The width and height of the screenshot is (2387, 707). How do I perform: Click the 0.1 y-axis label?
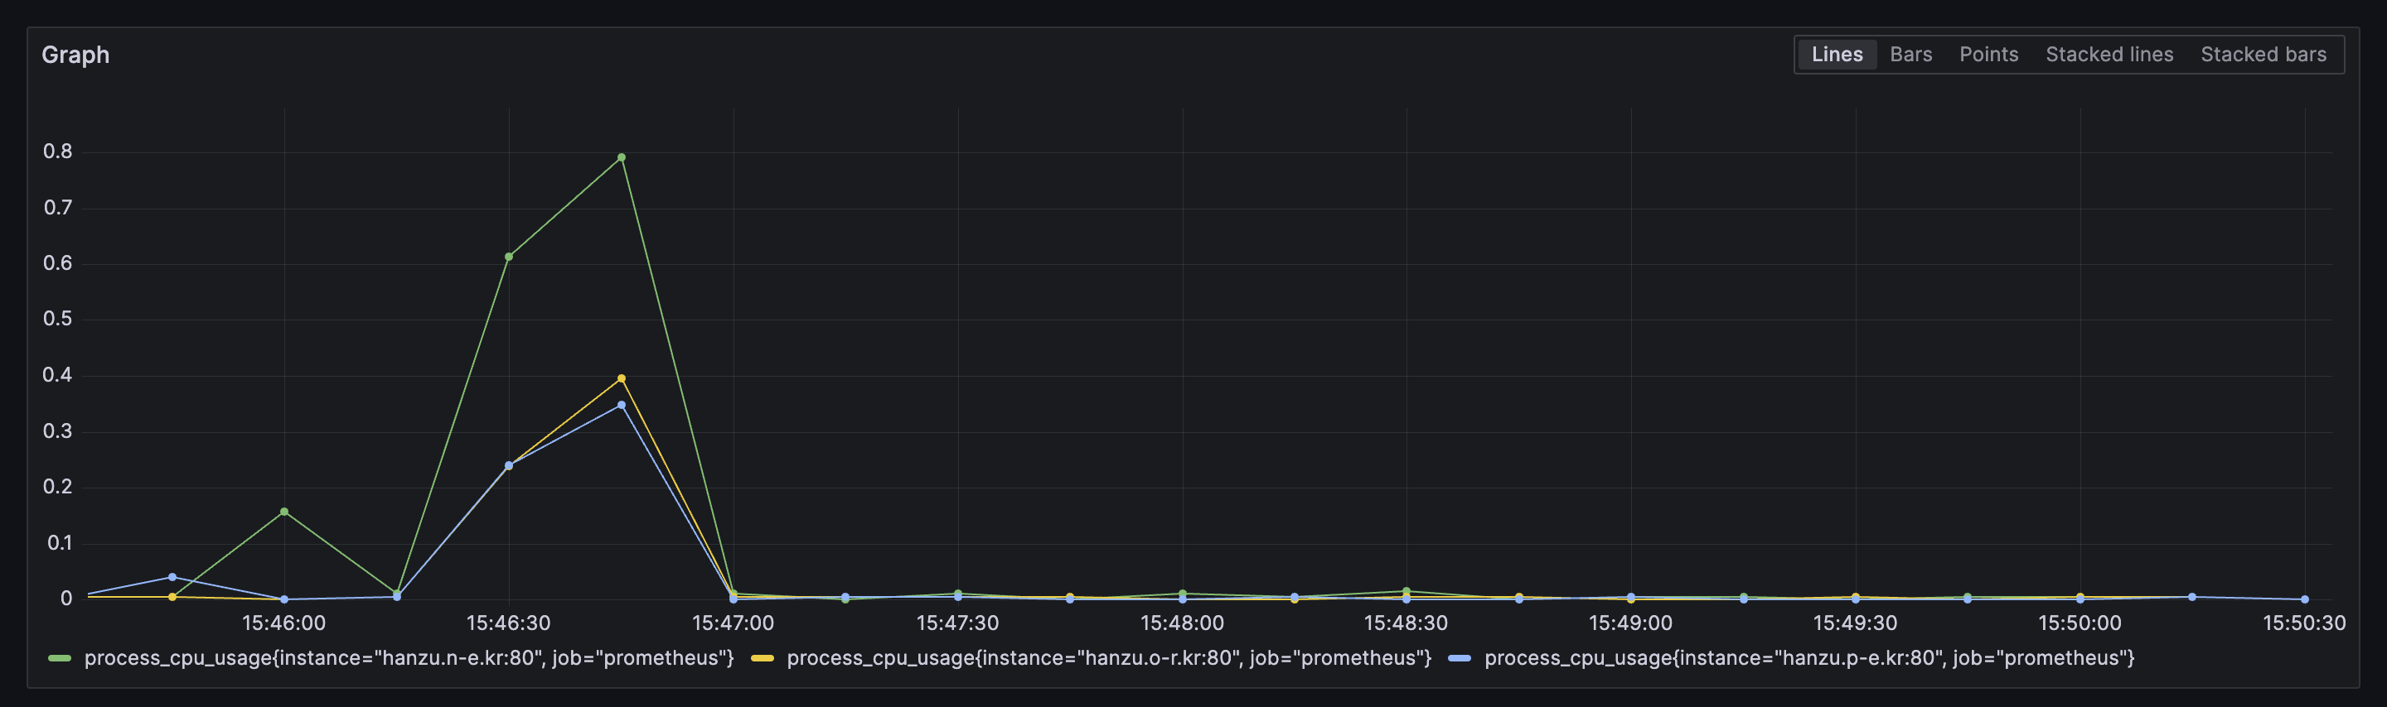pyautogui.click(x=60, y=543)
